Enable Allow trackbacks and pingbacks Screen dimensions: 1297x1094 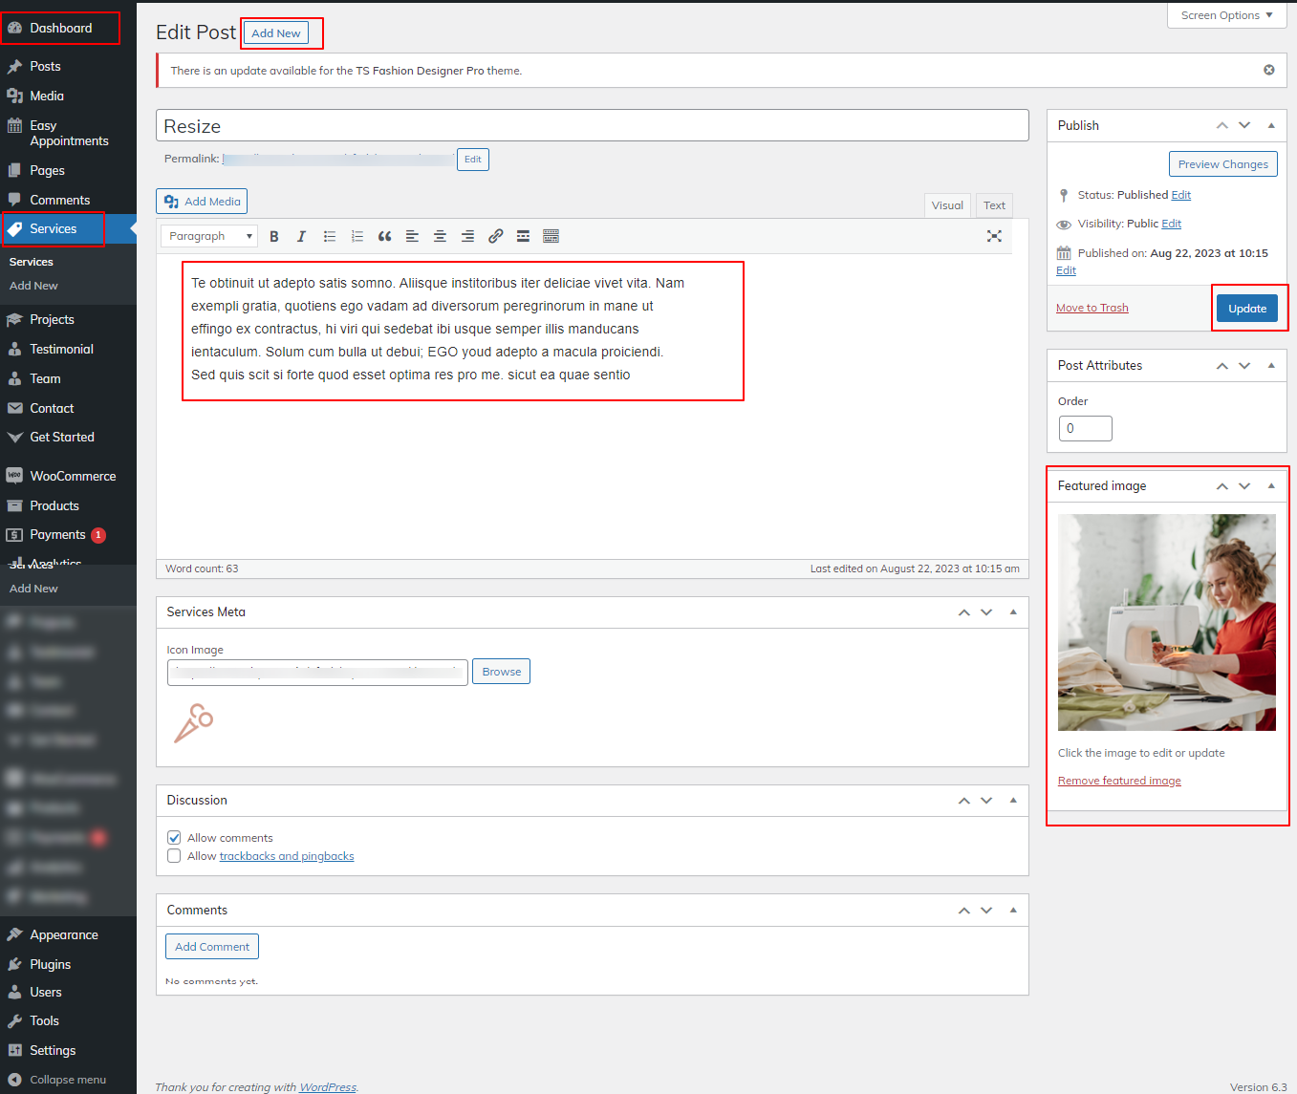tap(174, 856)
